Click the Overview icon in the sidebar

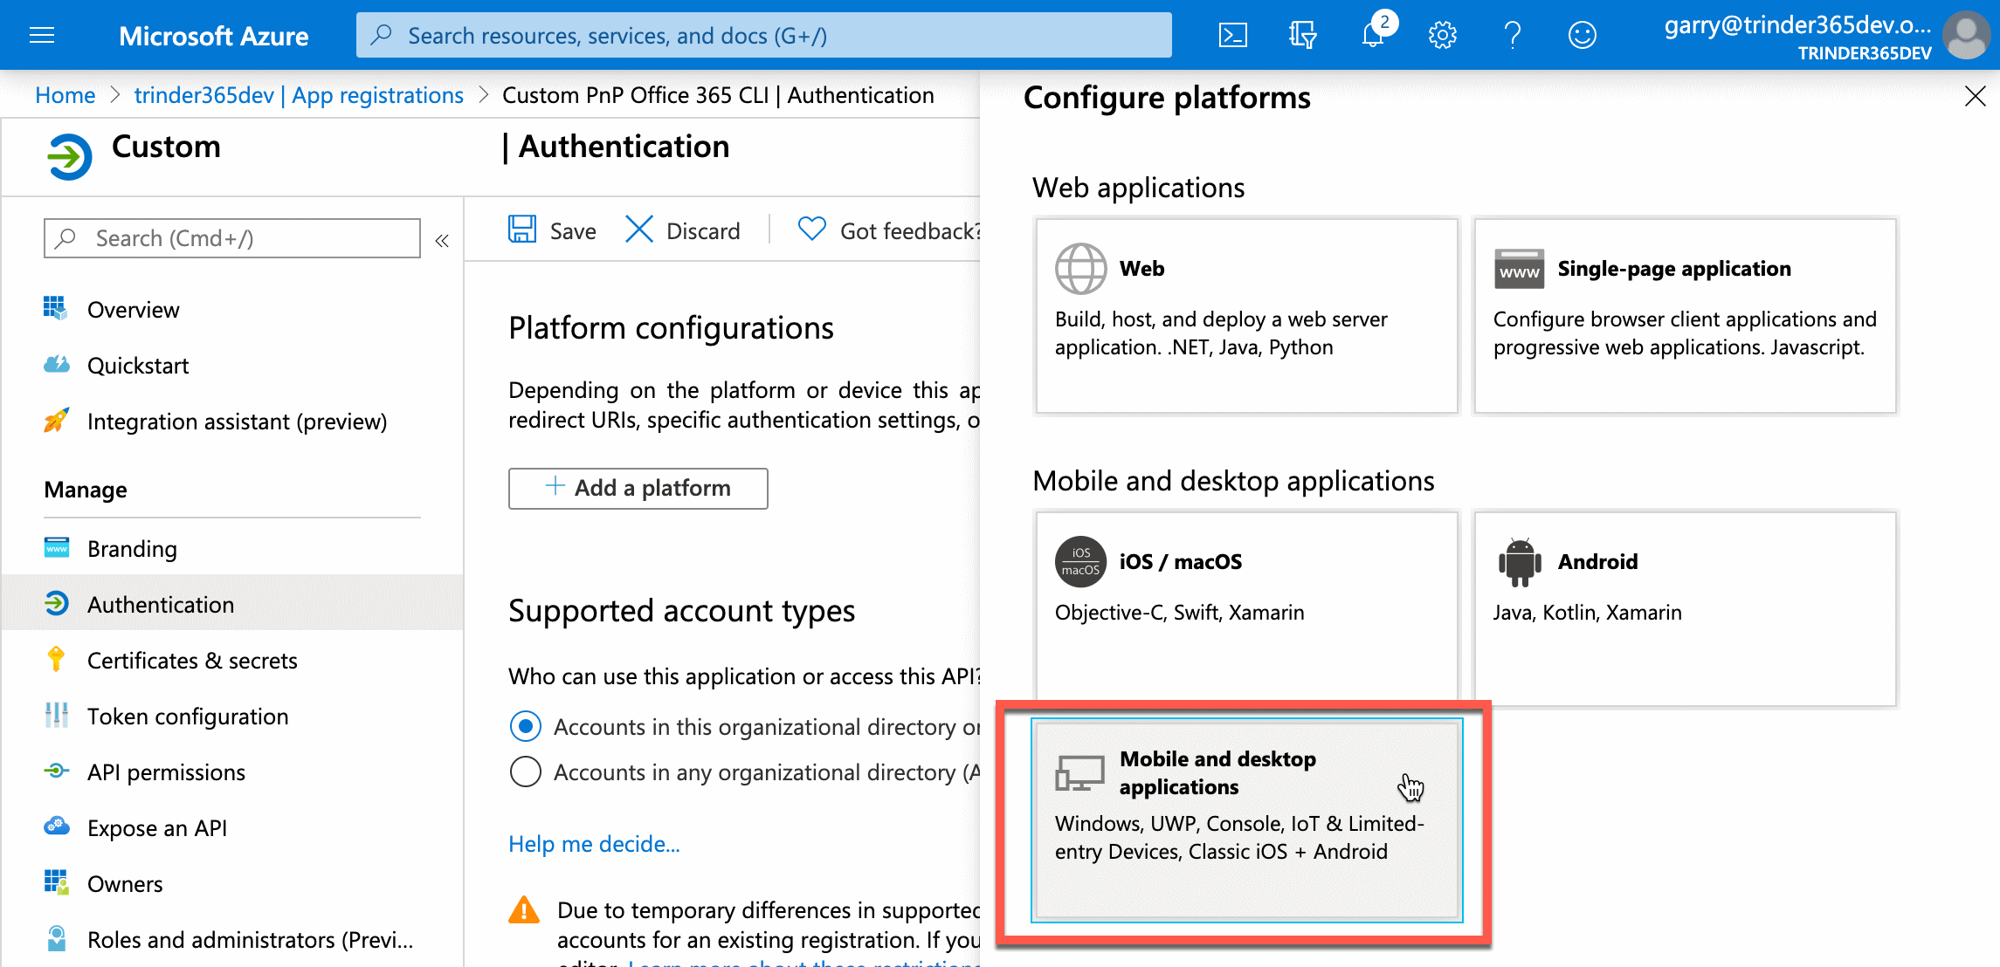pyautogui.click(x=56, y=308)
